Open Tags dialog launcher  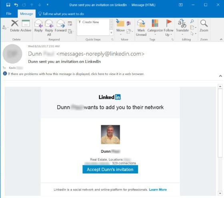click(172, 40)
